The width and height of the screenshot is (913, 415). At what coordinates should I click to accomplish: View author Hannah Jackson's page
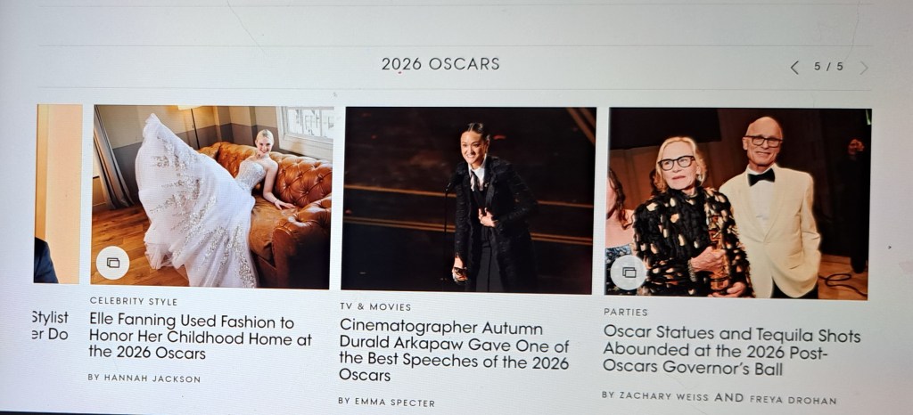(144, 378)
